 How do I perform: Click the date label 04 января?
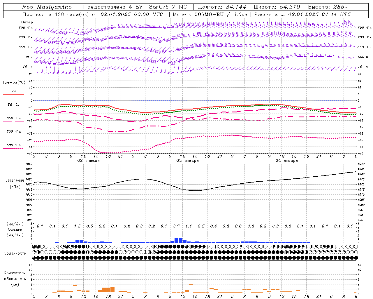click(x=287, y=161)
